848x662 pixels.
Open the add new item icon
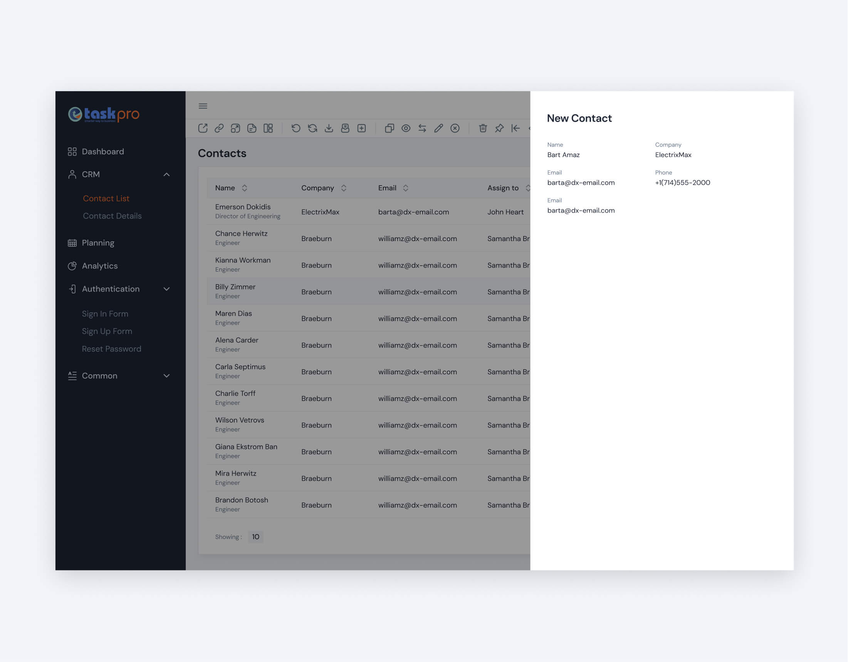(x=361, y=128)
